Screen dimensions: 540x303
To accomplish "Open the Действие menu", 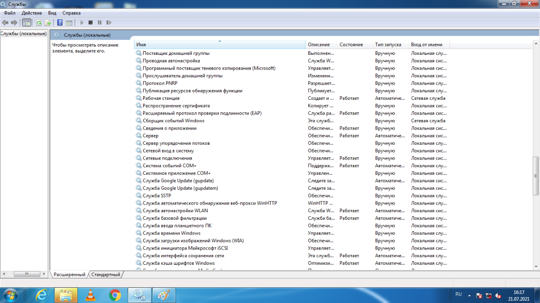I will 31,13.
